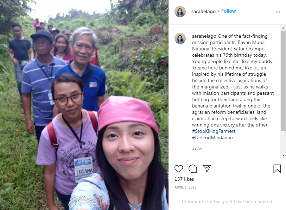Viewport: 286px width, 210px height.
Task: Follow the sarahelago account
Action: click(x=228, y=11)
